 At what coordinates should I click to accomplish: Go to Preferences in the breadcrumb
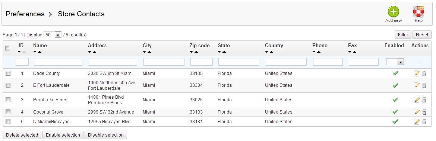click(x=25, y=14)
